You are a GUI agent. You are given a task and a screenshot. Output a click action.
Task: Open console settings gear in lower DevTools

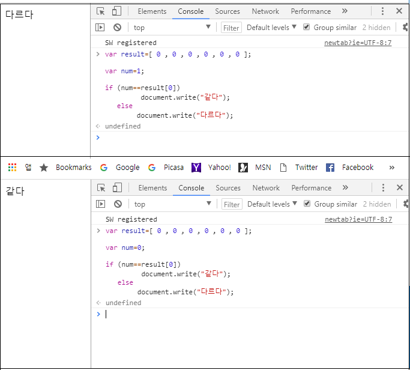coord(406,204)
